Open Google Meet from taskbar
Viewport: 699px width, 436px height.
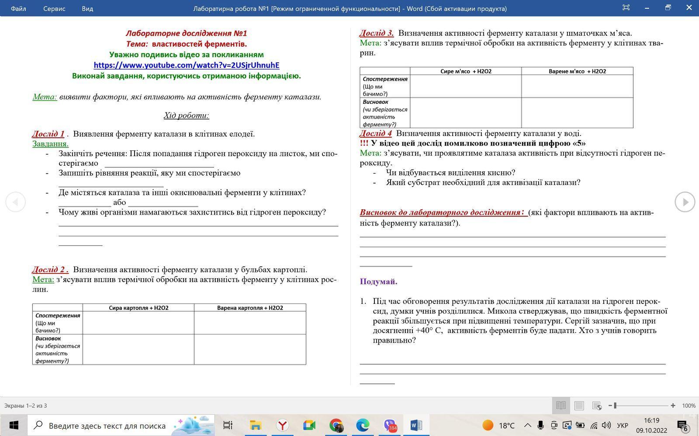[309, 425]
